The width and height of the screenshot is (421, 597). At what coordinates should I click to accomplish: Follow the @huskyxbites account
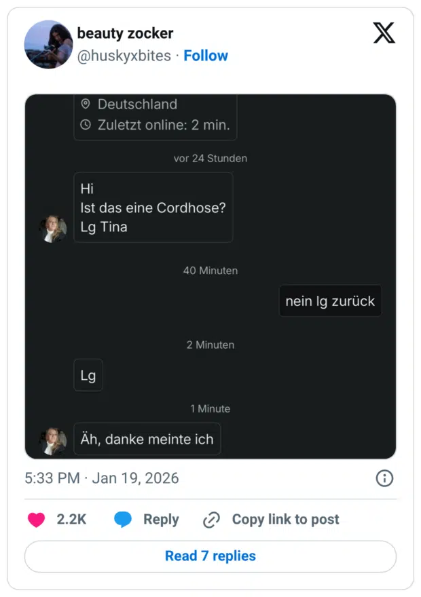click(206, 56)
